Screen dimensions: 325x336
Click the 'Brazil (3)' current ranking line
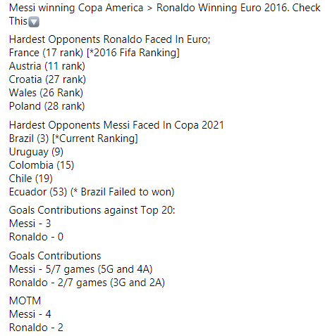click(73, 138)
